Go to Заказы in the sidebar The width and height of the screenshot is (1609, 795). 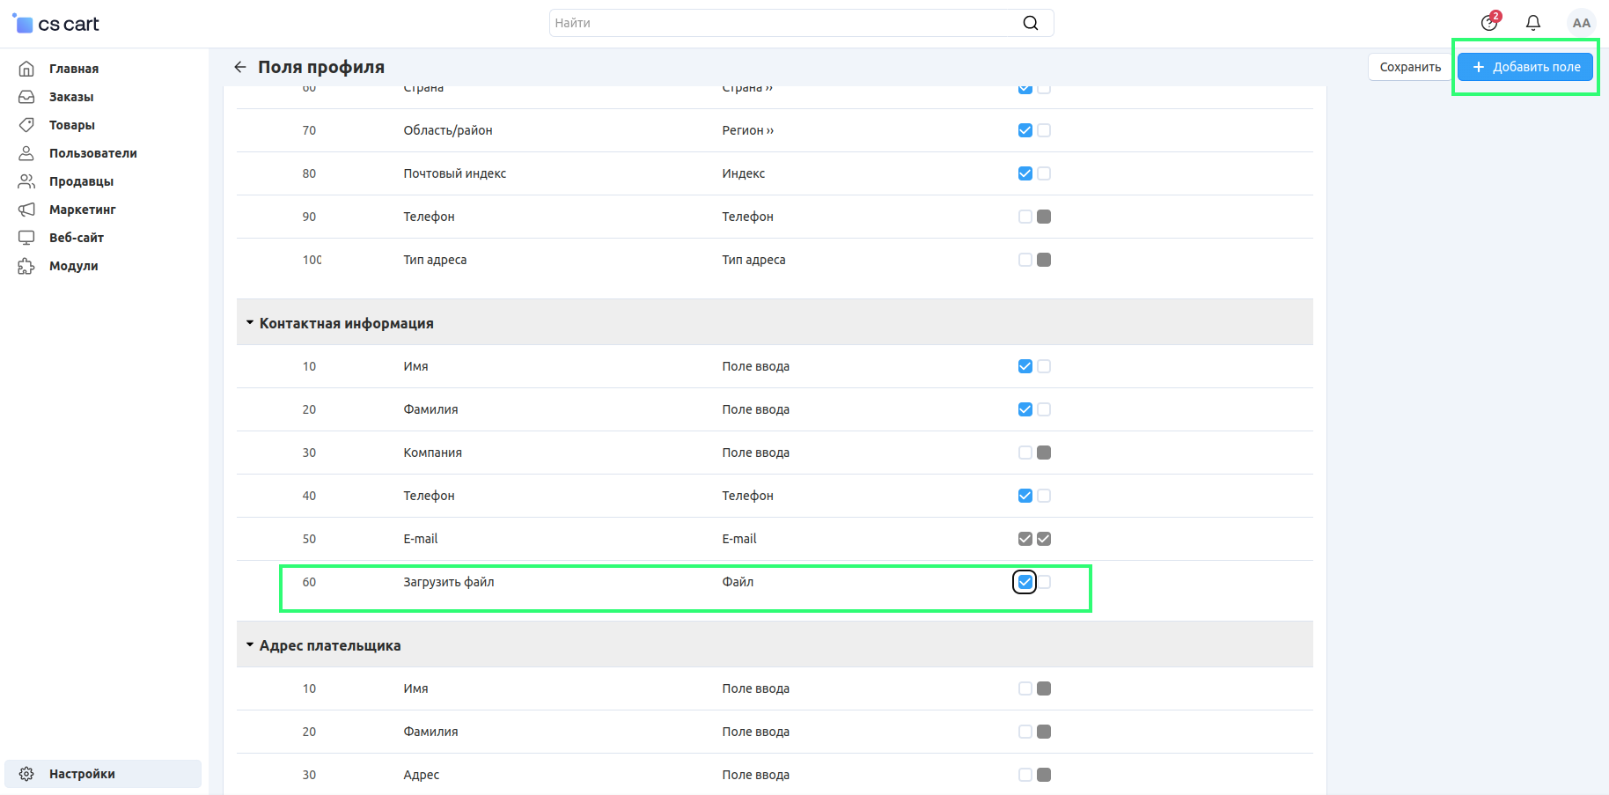(x=71, y=97)
